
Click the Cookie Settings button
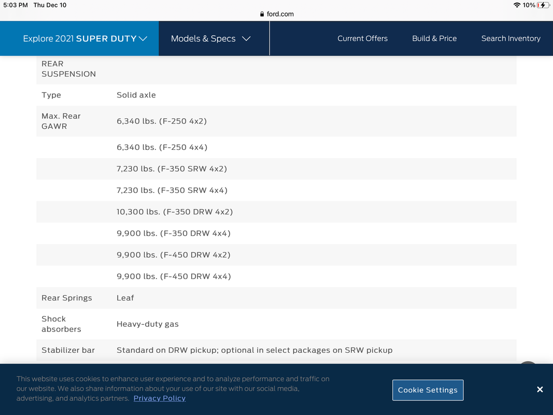428,390
